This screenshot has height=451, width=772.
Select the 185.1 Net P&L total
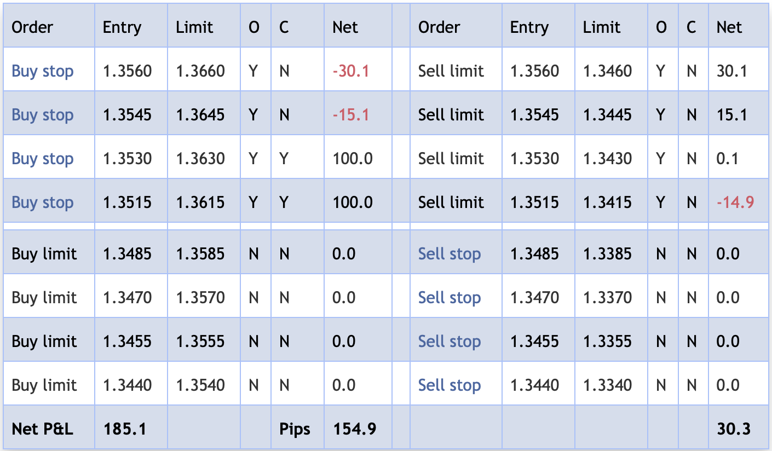(x=125, y=429)
